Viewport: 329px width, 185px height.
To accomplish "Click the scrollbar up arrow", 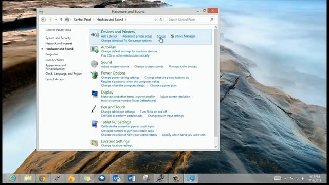I will [216, 27].
